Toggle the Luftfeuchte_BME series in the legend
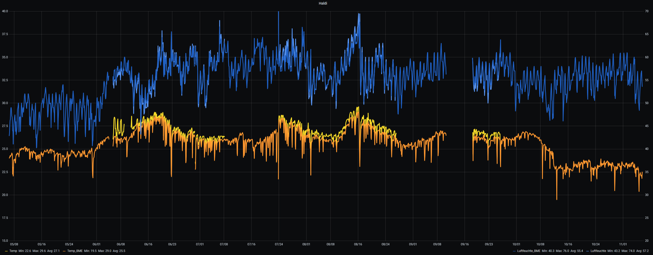Screen dimensions: 653x255 point(529,251)
